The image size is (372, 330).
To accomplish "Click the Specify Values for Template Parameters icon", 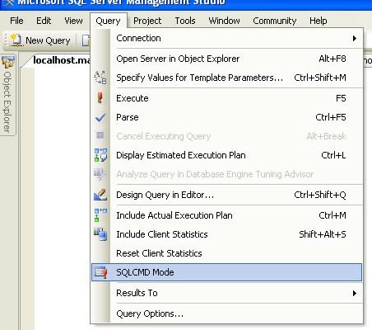I will [100, 78].
